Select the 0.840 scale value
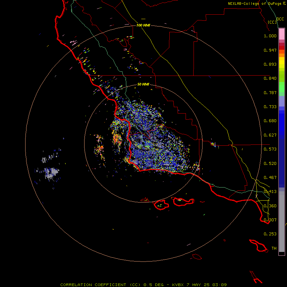This screenshot has width=287, height=287. (270, 78)
